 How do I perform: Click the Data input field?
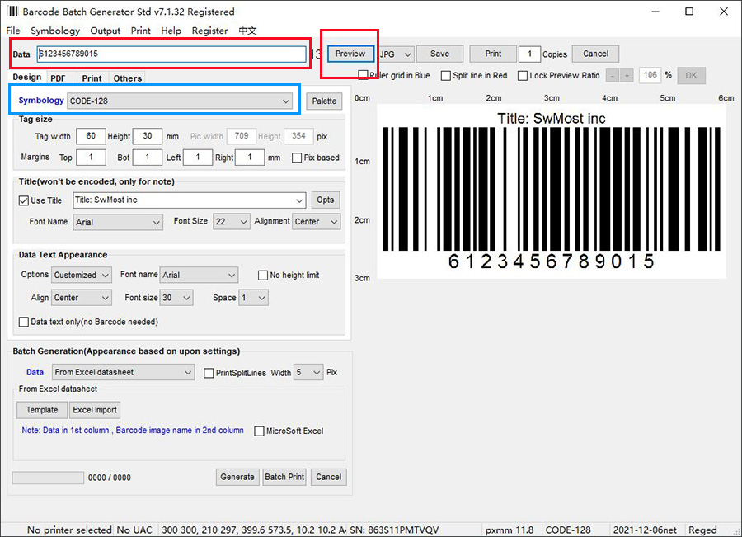pos(171,54)
